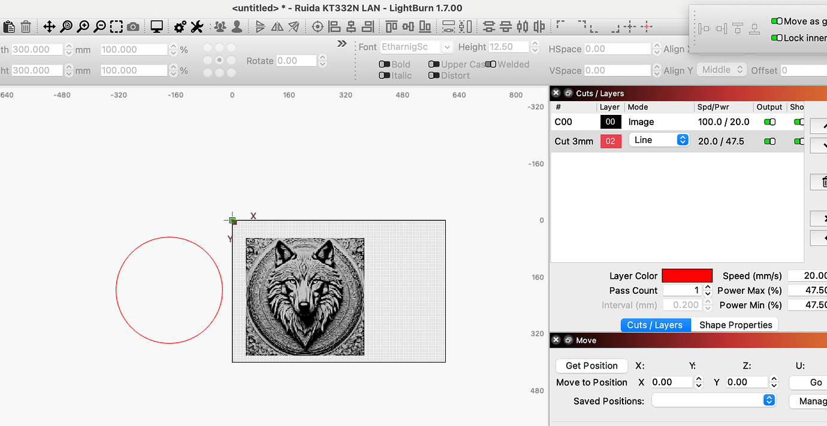Screen dimensions: 827x426
Task: Select the Pan/Move view tool icon
Action: [49, 26]
